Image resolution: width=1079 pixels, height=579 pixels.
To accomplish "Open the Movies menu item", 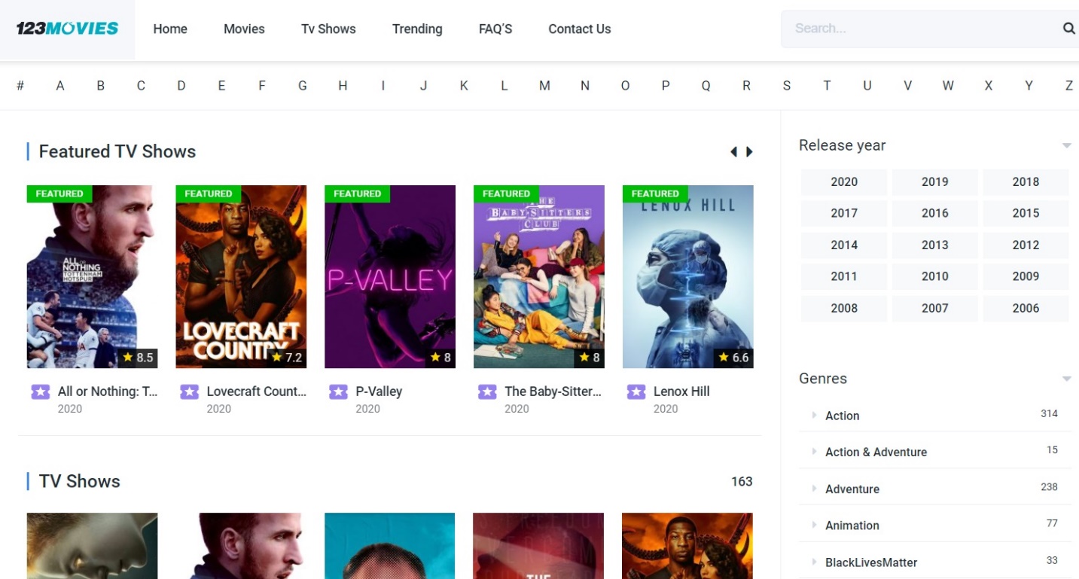I will (x=244, y=29).
